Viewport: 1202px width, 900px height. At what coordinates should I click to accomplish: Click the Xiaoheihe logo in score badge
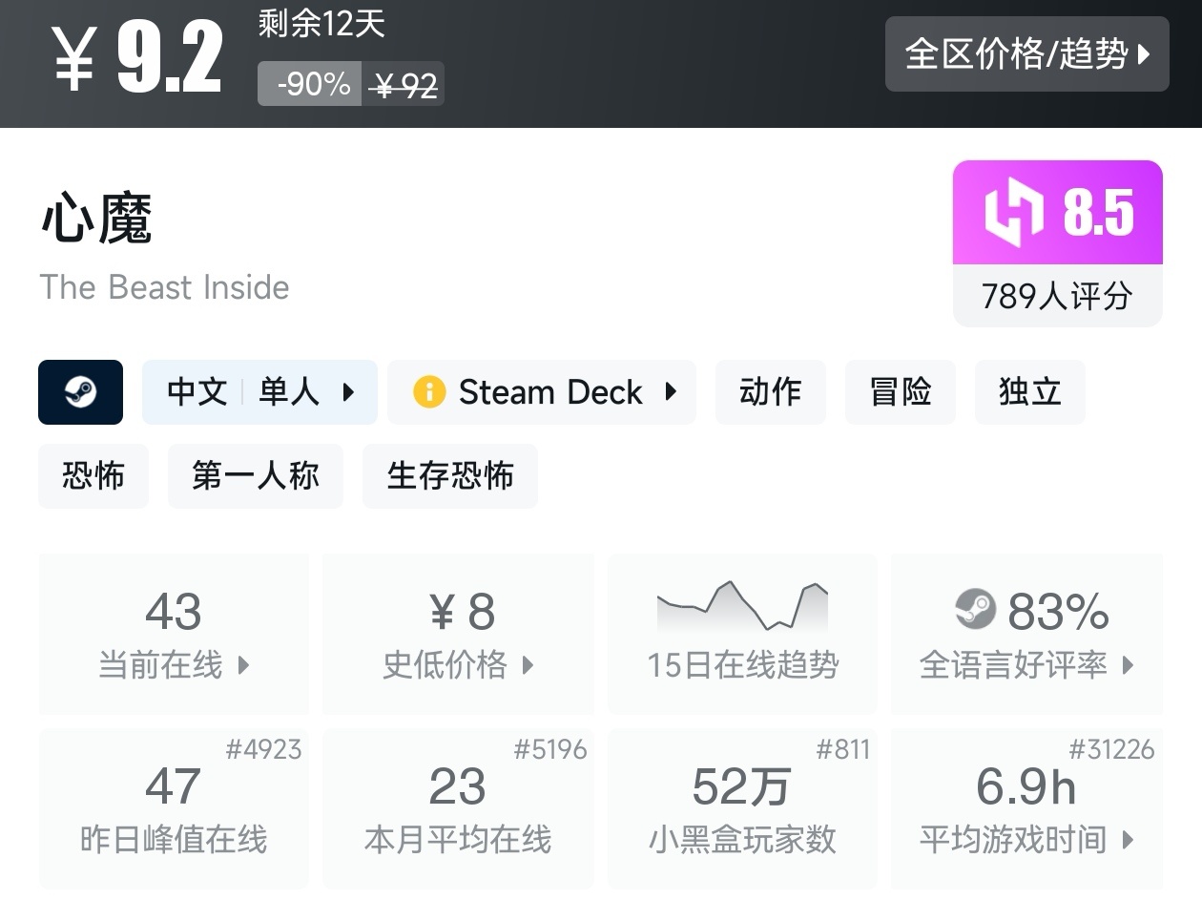click(1013, 212)
